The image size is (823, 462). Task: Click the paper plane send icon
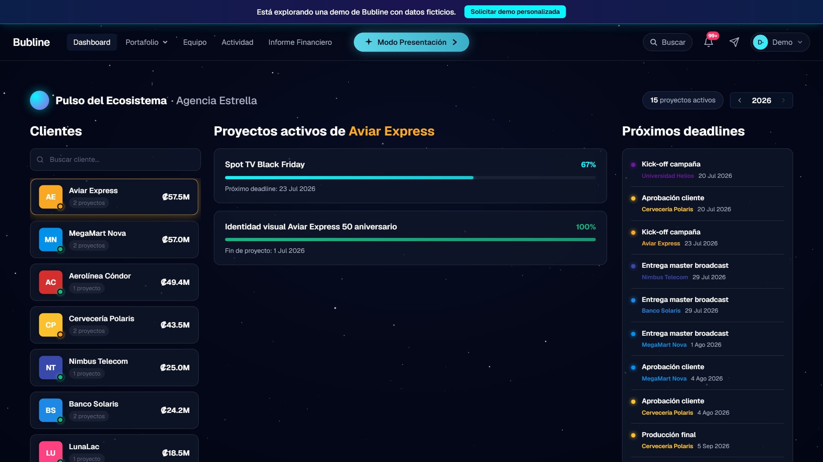734,42
